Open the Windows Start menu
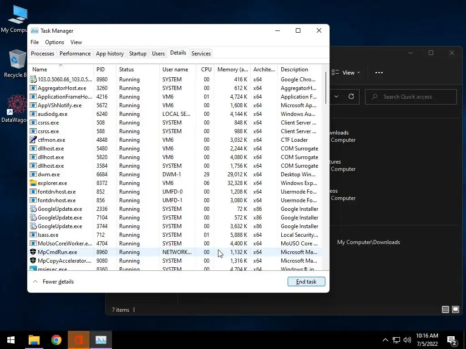The image size is (466, 349). click(x=11, y=340)
